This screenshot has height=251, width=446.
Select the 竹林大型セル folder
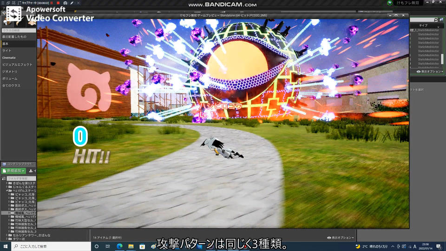click(x=23, y=220)
